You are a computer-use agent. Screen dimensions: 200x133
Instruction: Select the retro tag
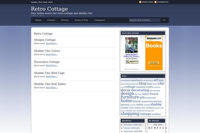pyautogui.click(x=140, y=104)
